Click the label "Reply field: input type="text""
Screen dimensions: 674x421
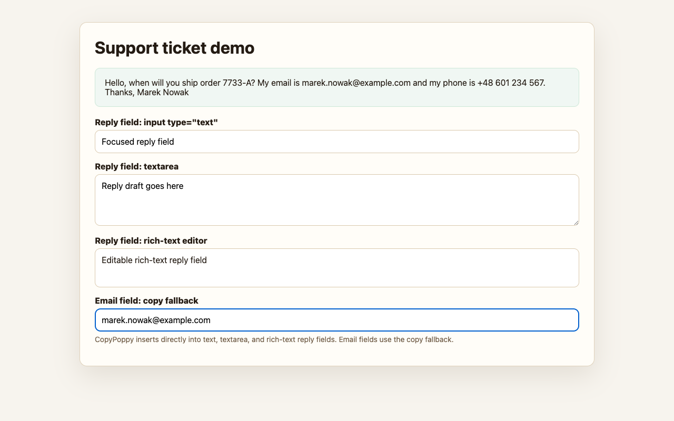[156, 122]
